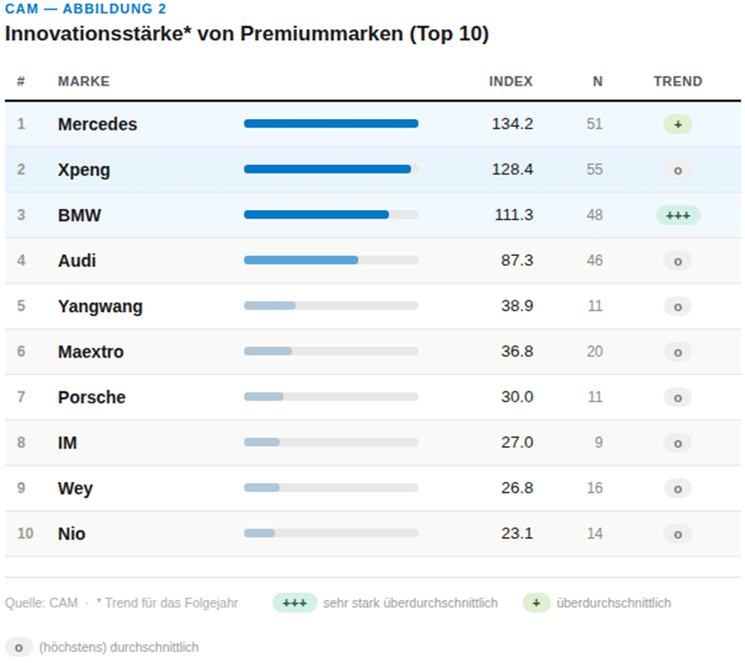The height and width of the screenshot is (663, 745).
Task: Click the '+' legend badge in footer
Action: pos(535,603)
